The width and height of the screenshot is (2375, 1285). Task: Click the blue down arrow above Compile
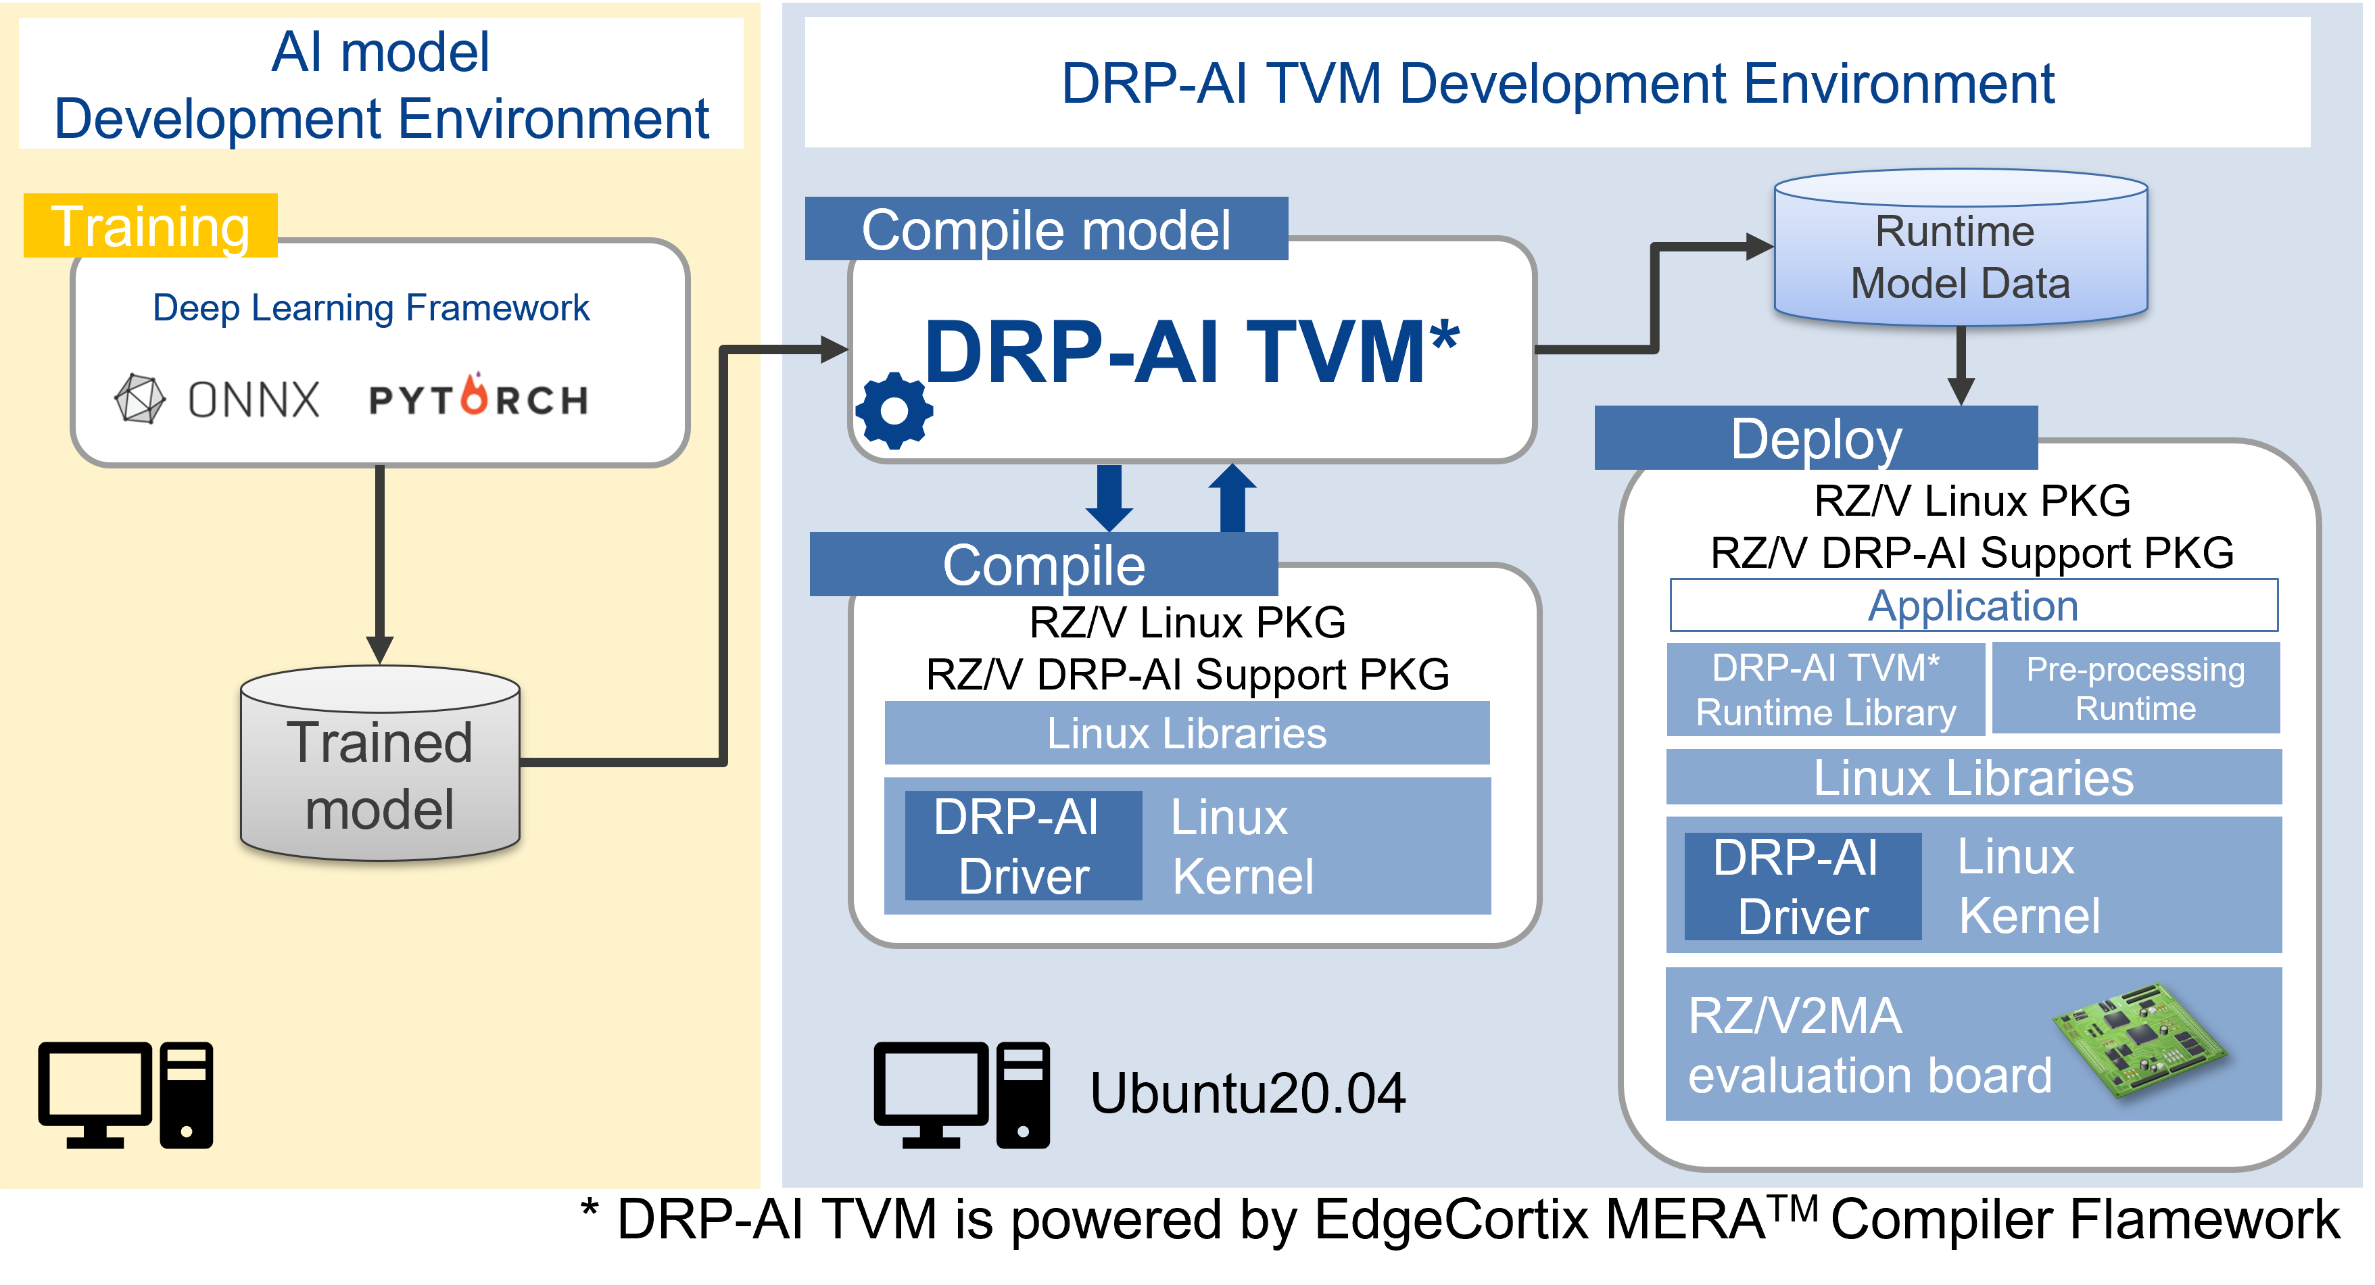point(1109,498)
